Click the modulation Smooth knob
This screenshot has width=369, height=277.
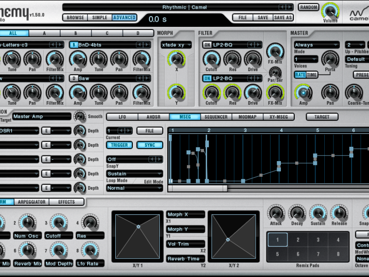(80, 116)
